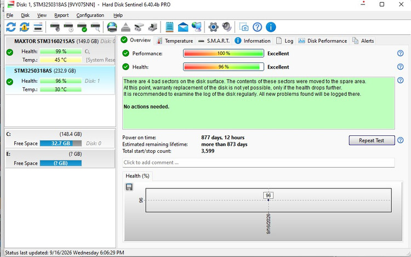Image resolution: width=411 pixels, height=257 pixels.
Task: Click the help icon beside Performance bar
Action: [400, 53]
